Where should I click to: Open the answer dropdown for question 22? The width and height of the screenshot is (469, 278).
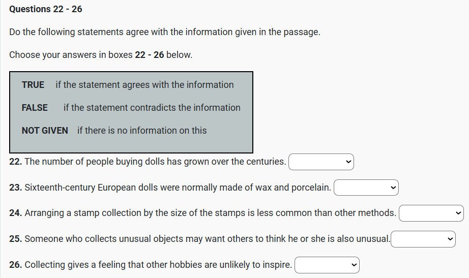(321, 162)
